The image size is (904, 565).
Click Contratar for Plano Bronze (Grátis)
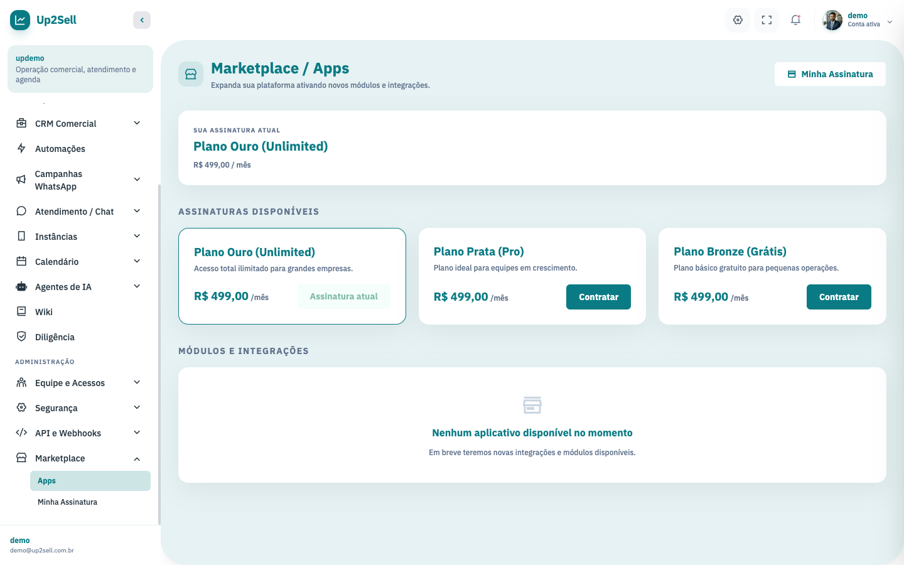pyautogui.click(x=839, y=297)
